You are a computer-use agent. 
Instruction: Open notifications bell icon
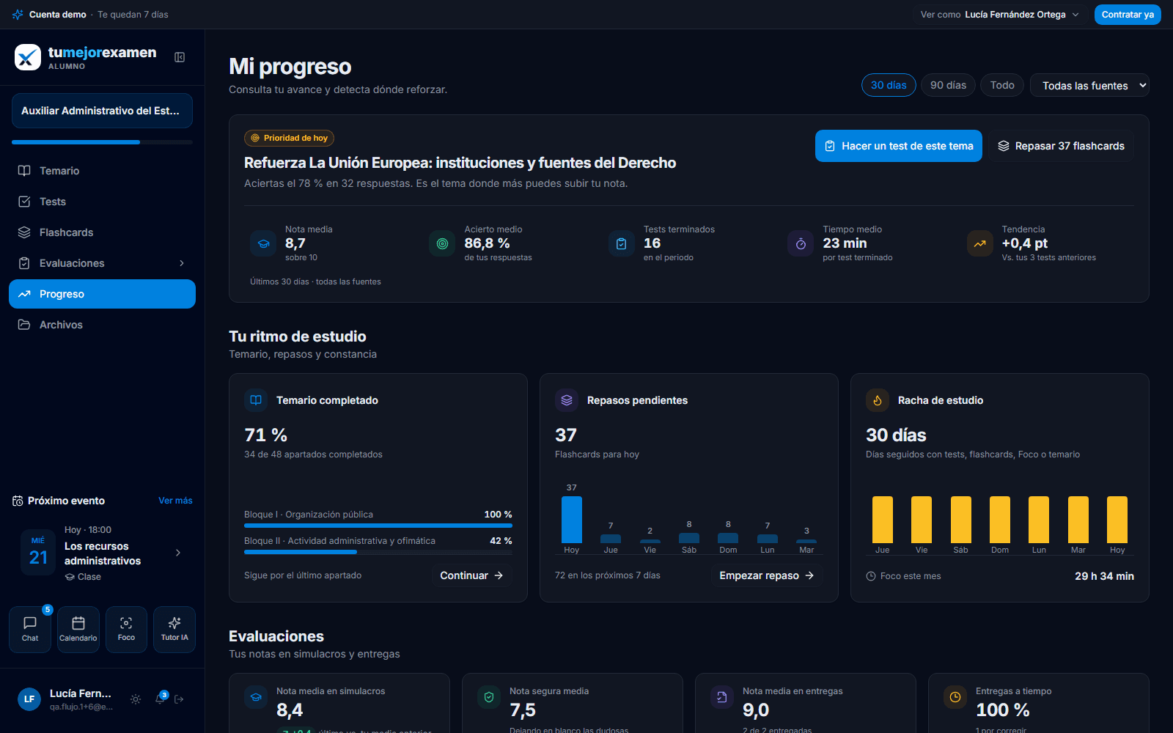160,699
